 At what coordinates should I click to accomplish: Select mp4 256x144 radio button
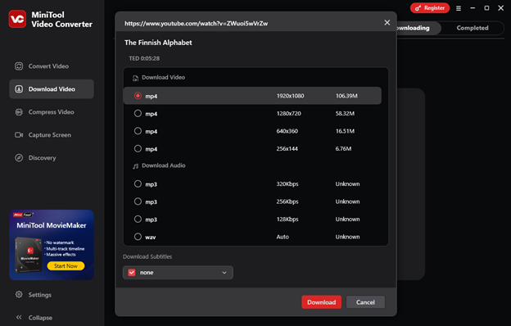click(138, 148)
